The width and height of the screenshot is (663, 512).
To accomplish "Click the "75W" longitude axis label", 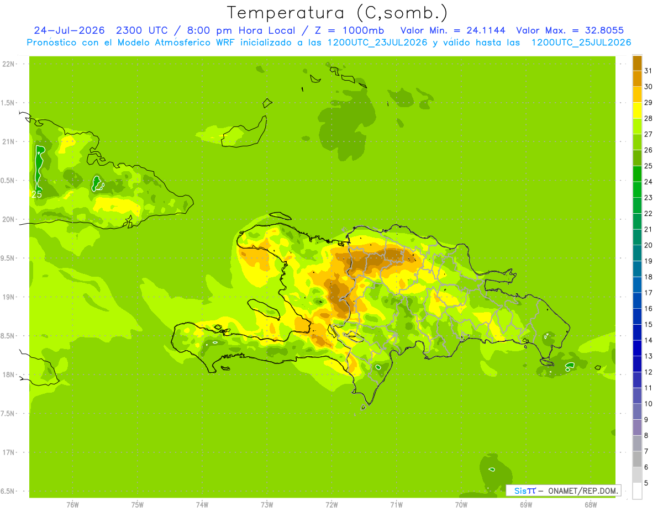I will pos(137,505).
